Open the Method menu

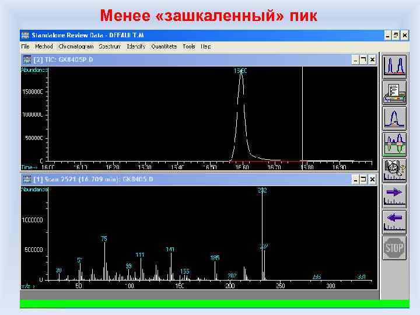(x=44, y=46)
